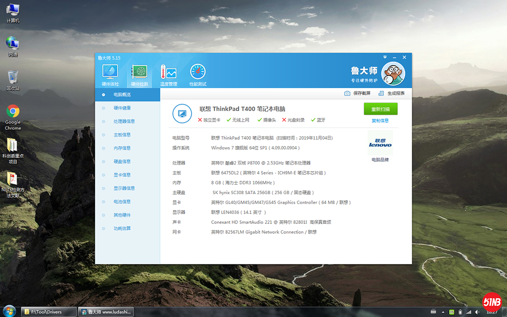Screen dimensions: 507x317
Task: Click the 回收站 recycle bin icon
Action: click(x=13, y=80)
